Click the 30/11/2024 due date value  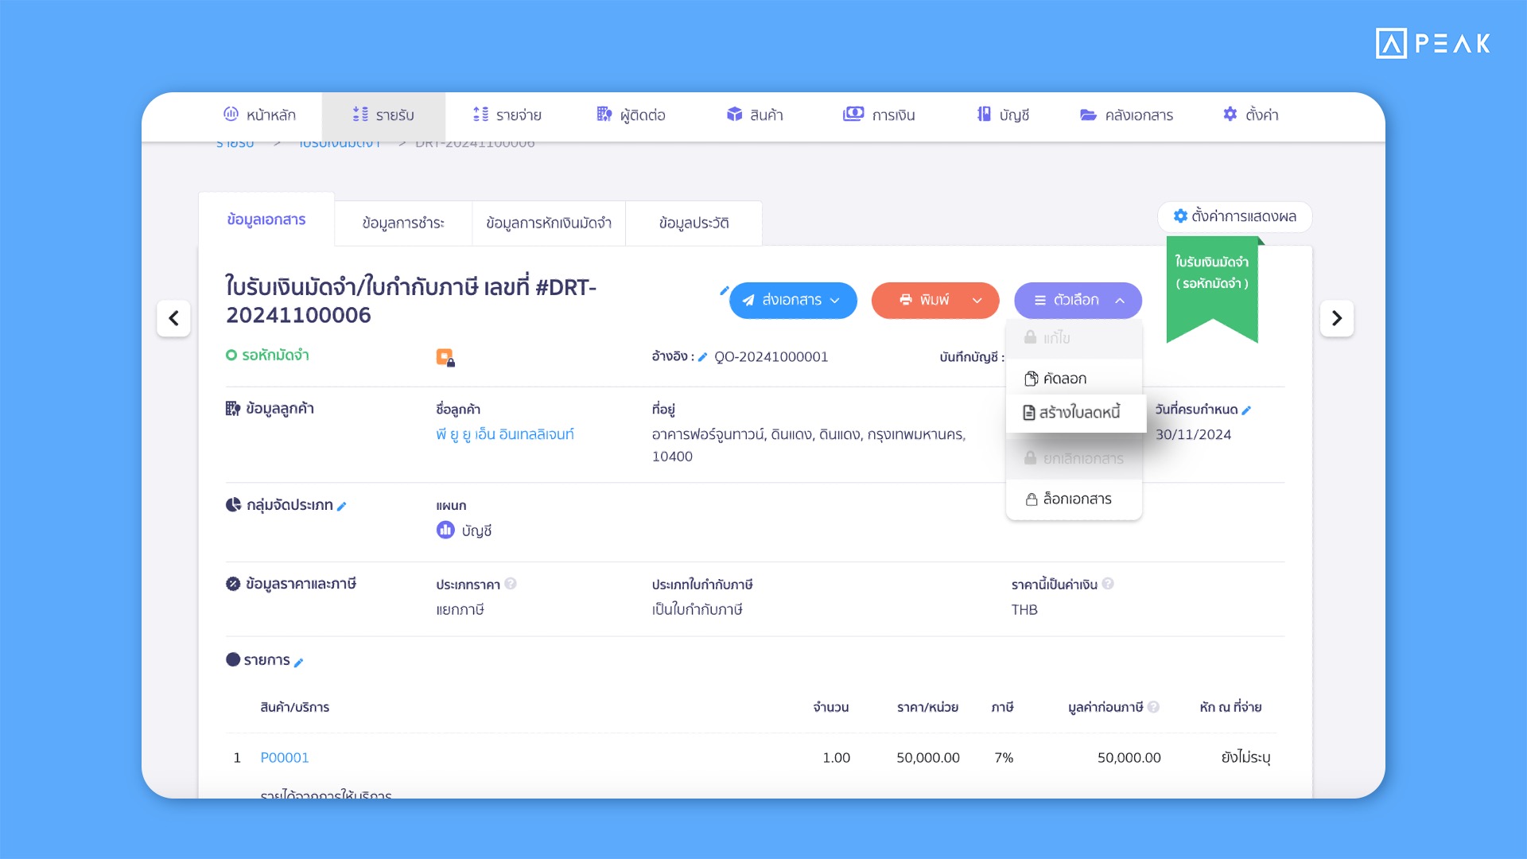coord(1193,434)
